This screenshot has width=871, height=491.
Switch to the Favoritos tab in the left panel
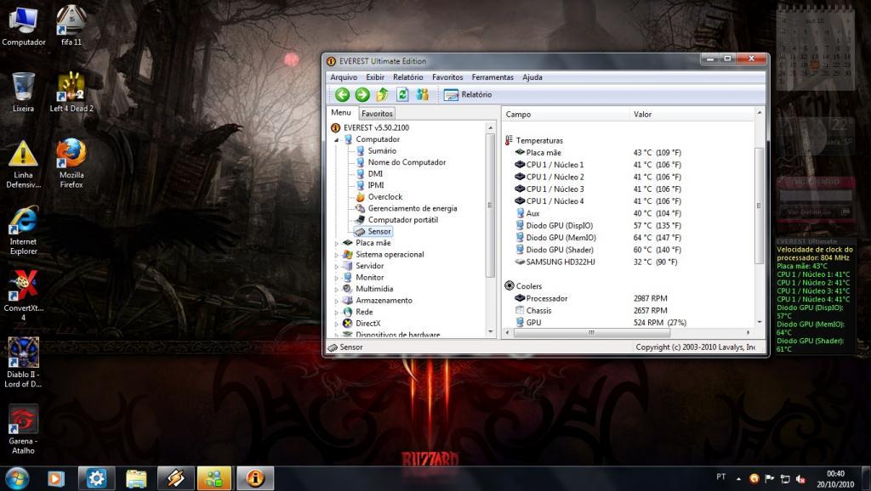pos(377,114)
